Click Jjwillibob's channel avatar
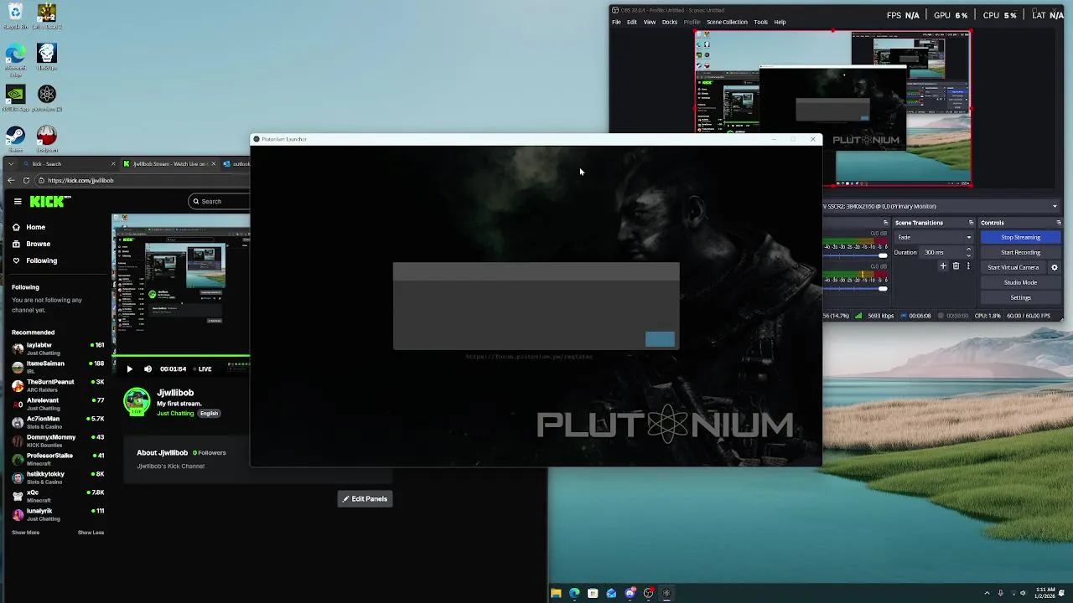Screen dimensions: 1073x603 tap(137, 401)
